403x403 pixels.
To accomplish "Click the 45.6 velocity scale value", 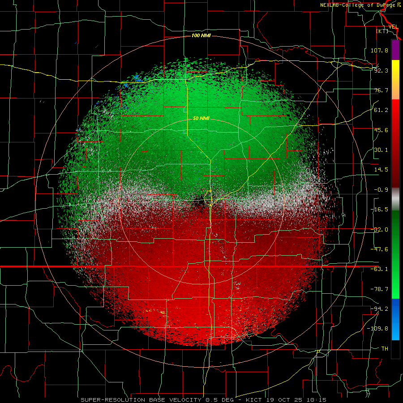I will click(x=381, y=130).
